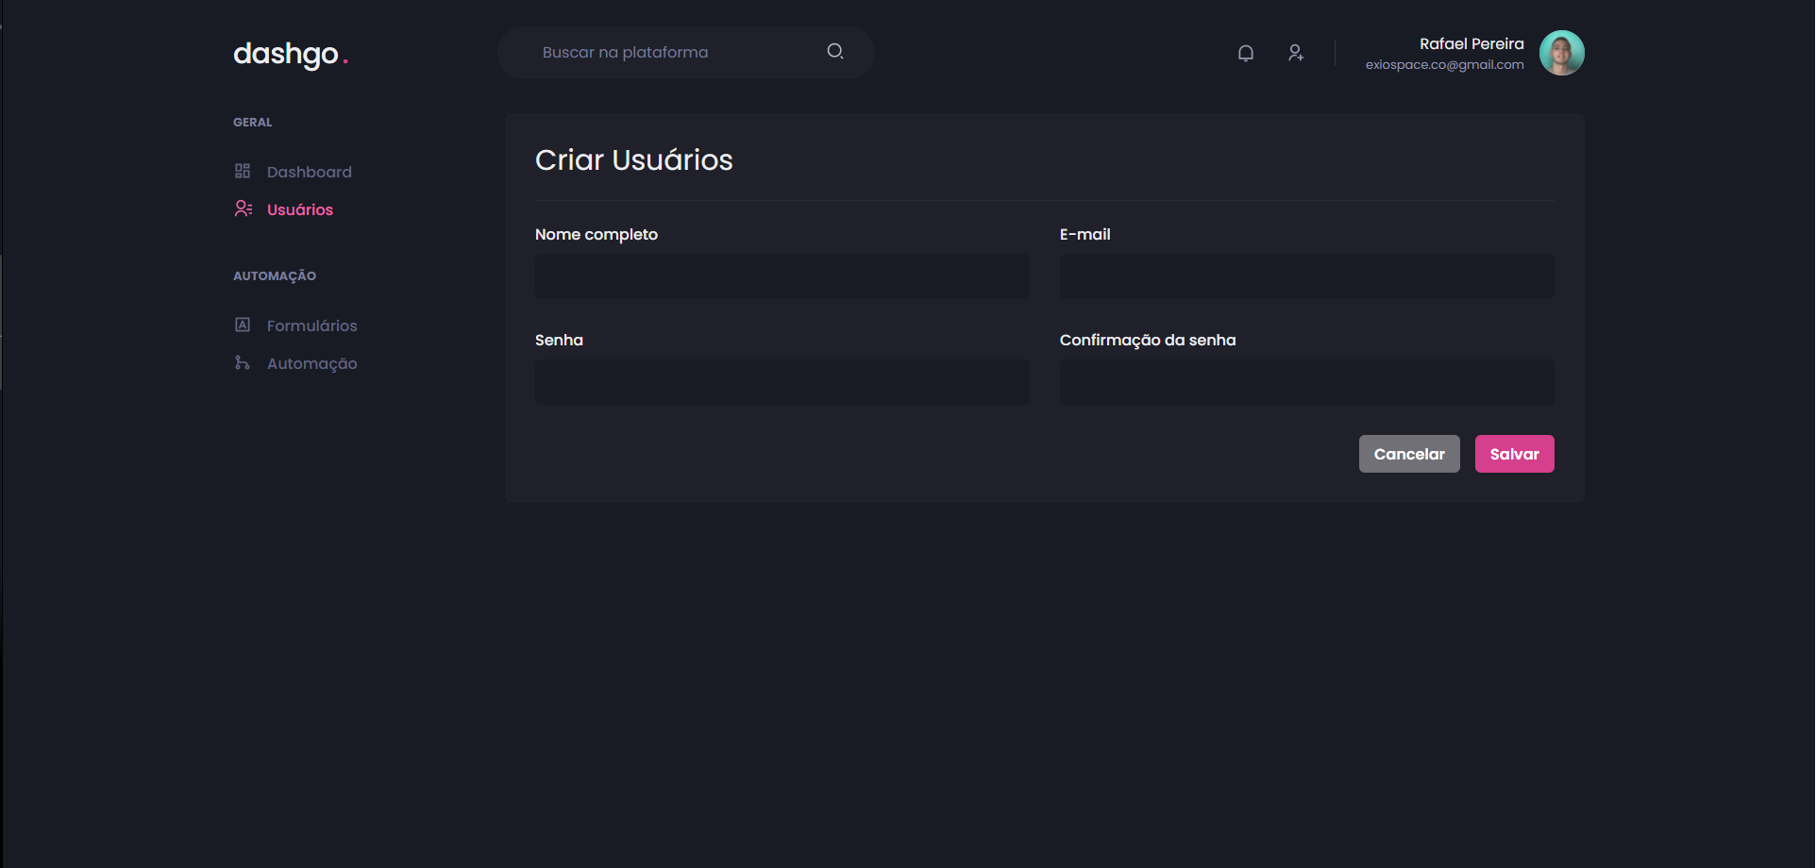Select the Usuários menu entry
This screenshot has width=1816, height=868.
299,209
